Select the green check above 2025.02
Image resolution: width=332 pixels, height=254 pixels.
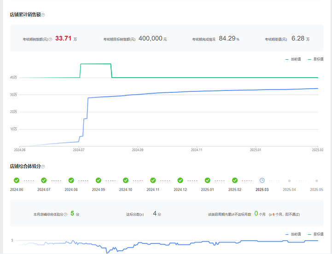(x=235, y=181)
